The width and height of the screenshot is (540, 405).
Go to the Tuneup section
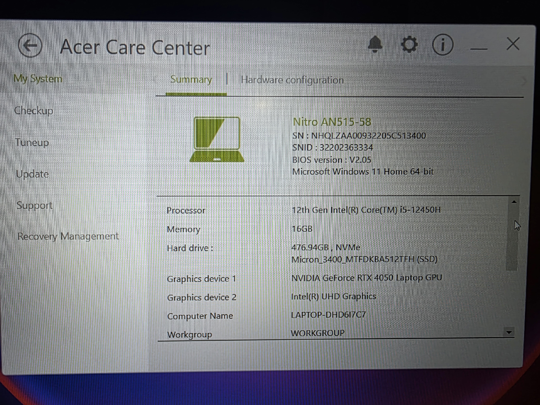point(32,142)
